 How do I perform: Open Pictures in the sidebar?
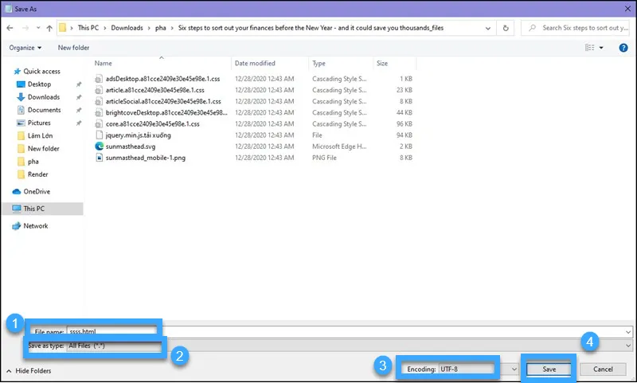(39, 123)
